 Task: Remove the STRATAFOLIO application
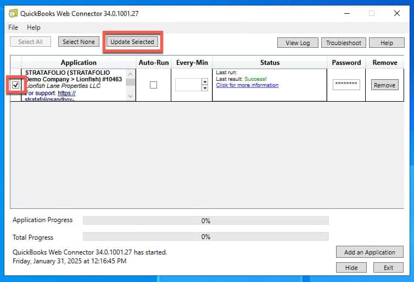point(385,85)
